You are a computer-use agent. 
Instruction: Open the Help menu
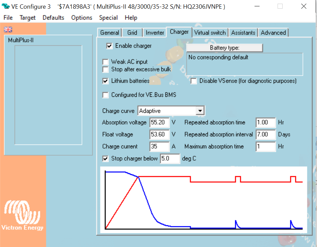click(131, 18)
